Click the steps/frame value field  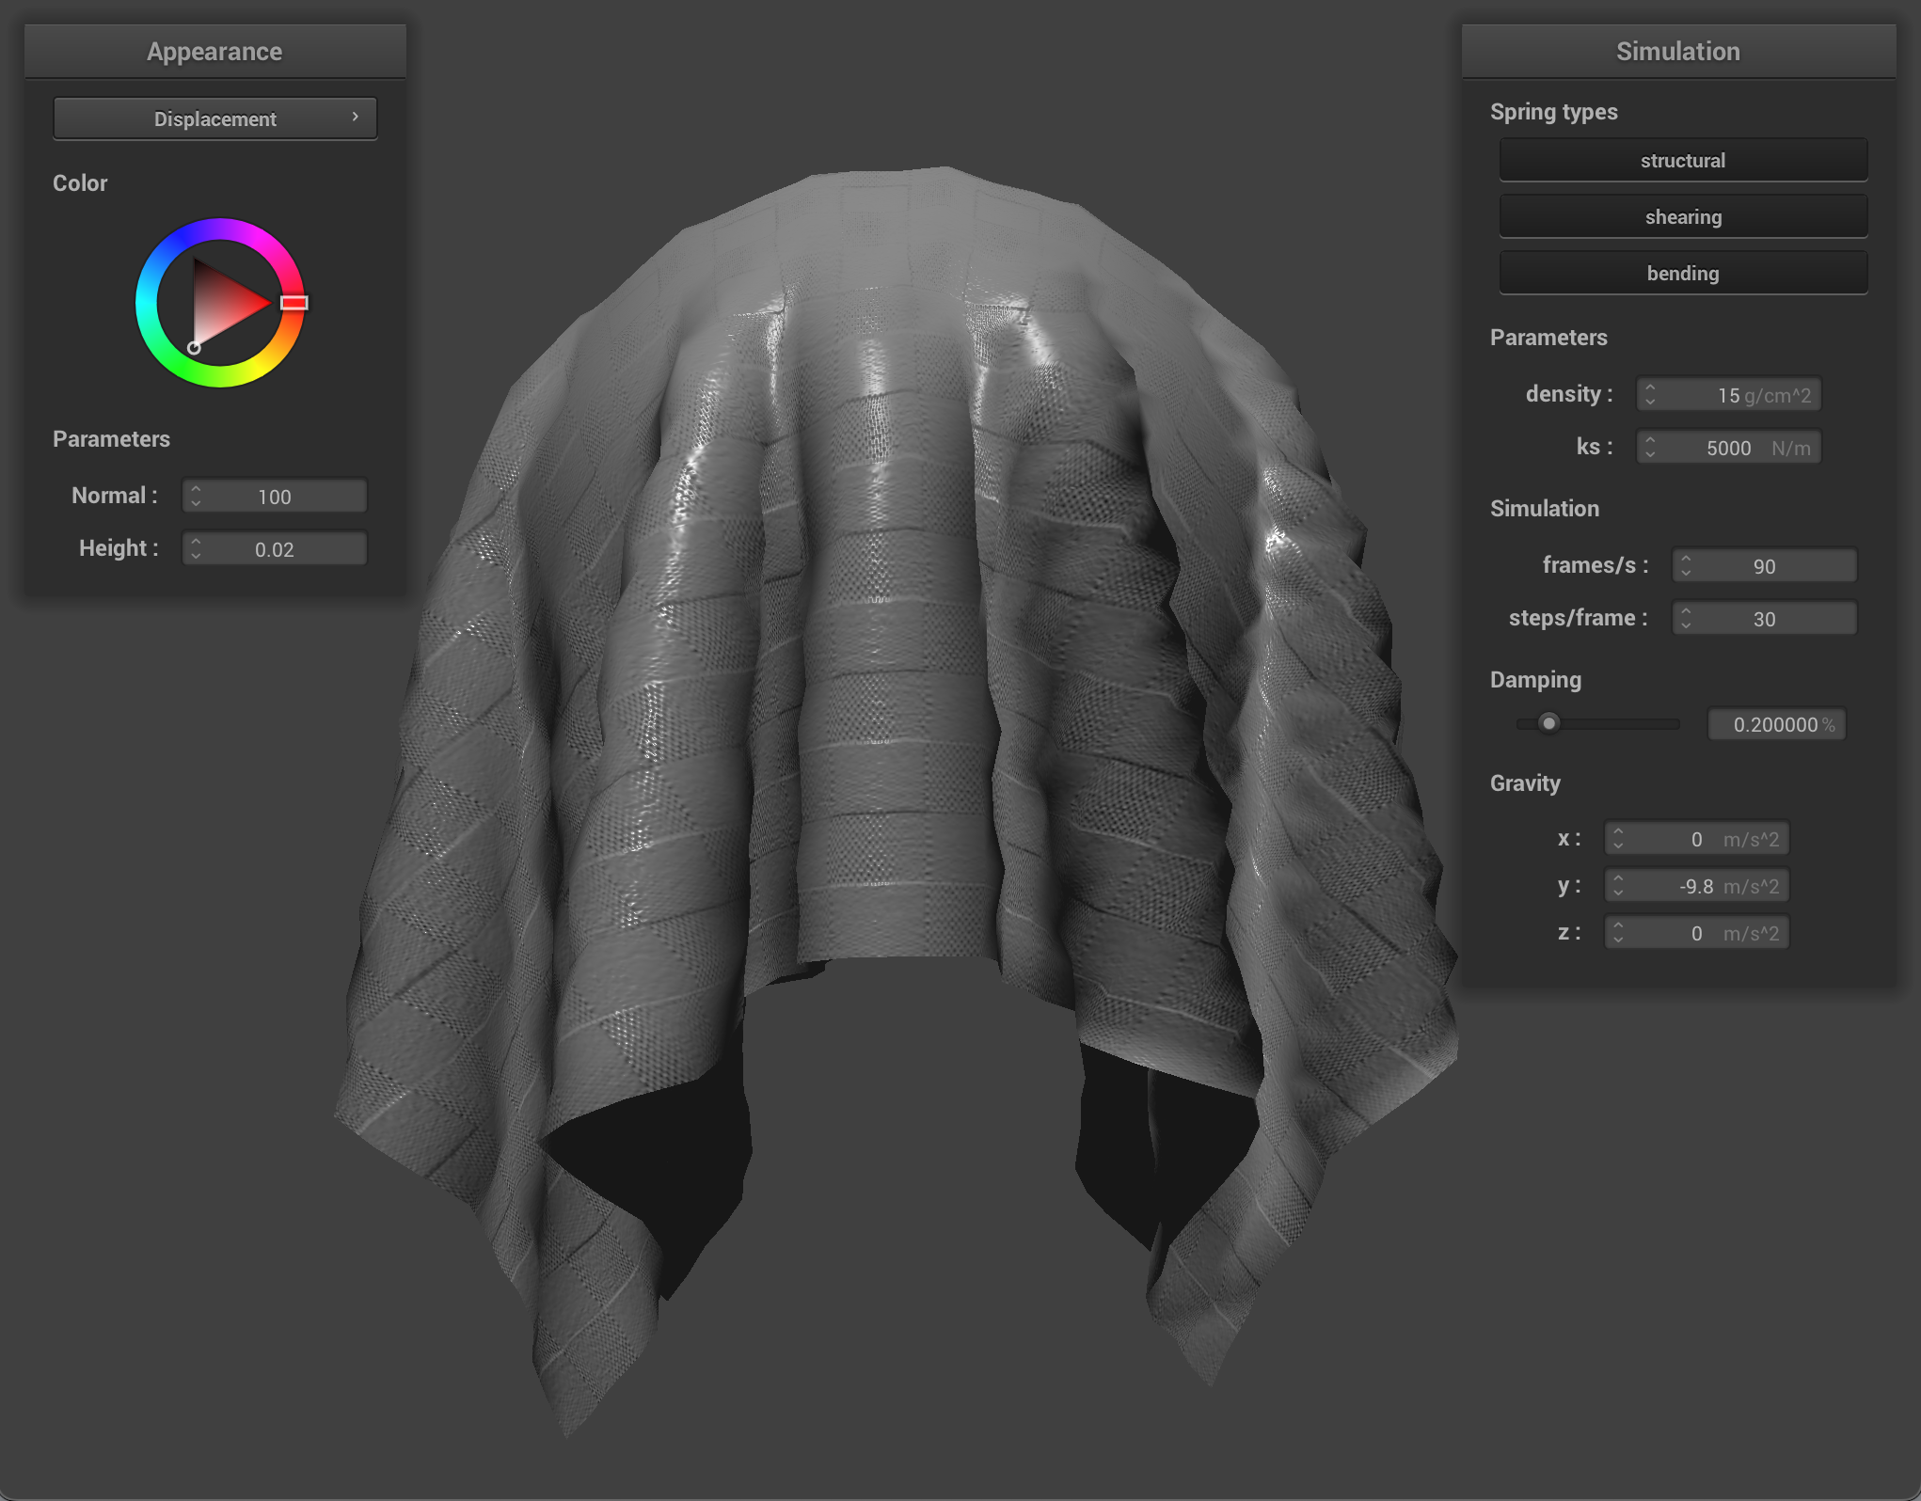[x=1765, y=618]
